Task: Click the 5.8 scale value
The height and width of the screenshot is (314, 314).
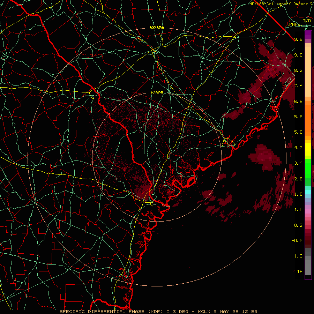Action: pos(298,117)
